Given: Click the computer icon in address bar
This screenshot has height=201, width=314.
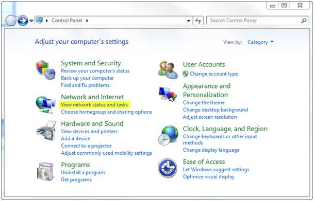Looking at the screenshot, I should (39, 20).
